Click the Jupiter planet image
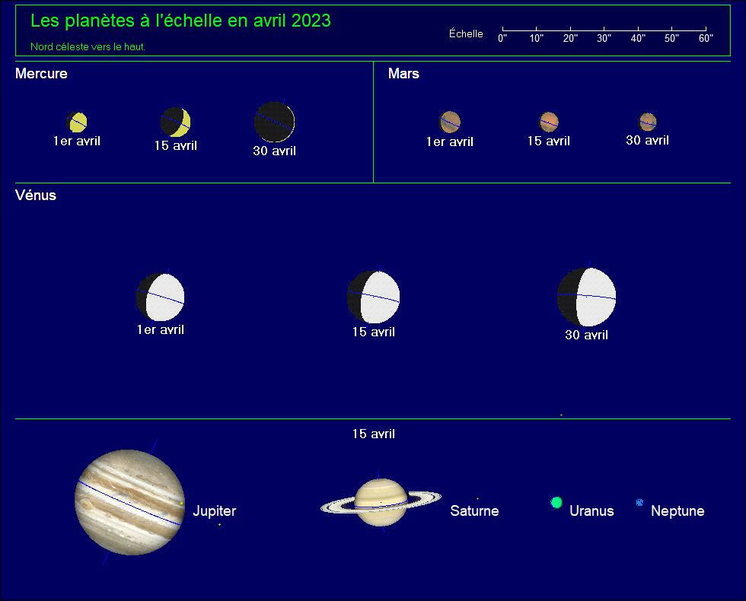The width and height of the screenshot is (746, 601). tap(130, 503)
